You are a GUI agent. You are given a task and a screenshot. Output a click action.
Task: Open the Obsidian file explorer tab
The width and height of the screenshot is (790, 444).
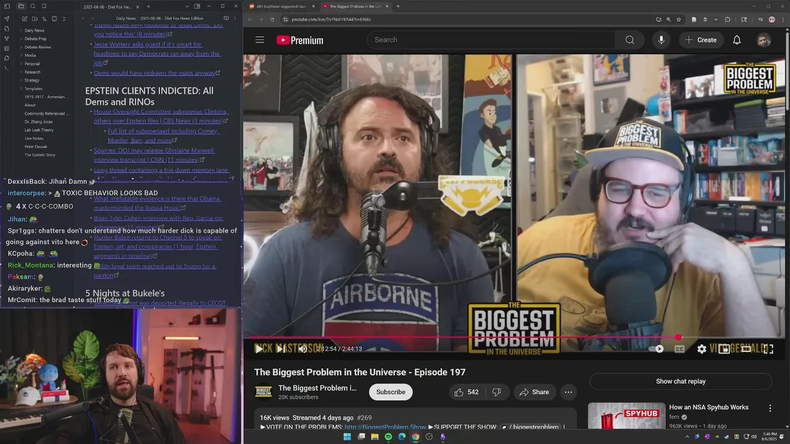pyautogui.click(x=21, y=6)
